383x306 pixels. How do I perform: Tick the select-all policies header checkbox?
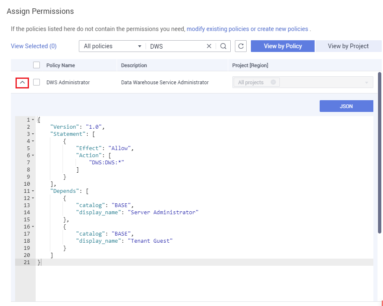36,65
